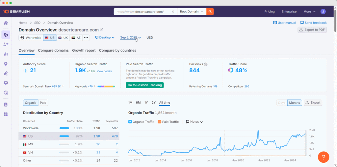Open the Desktop device dropdown
The height and width of the screenshot is (167, 337).
[105, 37]
